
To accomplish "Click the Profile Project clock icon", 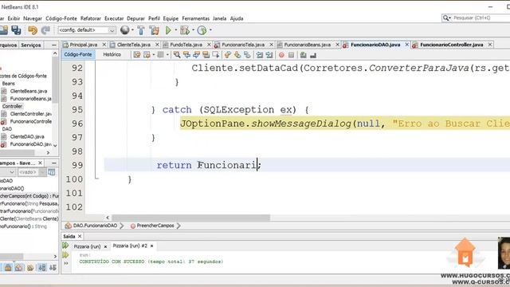I will click(202, 30).
